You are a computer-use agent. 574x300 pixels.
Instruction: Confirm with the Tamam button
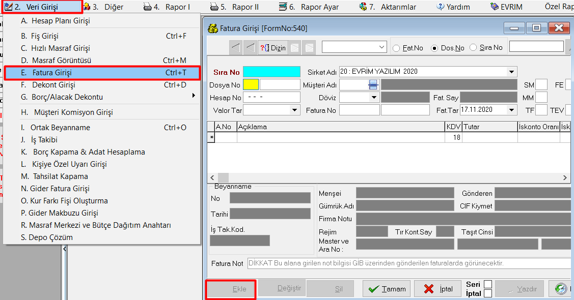pos(387,289)
